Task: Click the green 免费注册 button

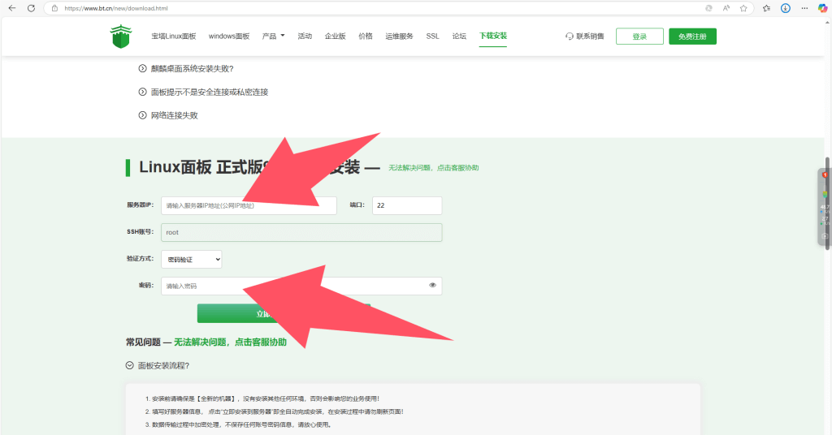Action: pyautogui.click(x=692, y=36)
